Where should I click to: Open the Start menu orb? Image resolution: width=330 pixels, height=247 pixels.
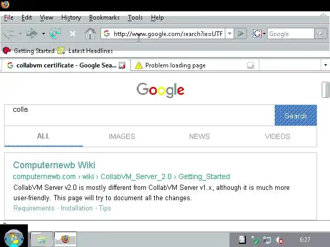[x=14, y=239]
